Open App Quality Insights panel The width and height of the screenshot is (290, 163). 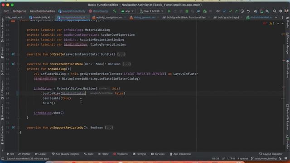coord(65,154)
